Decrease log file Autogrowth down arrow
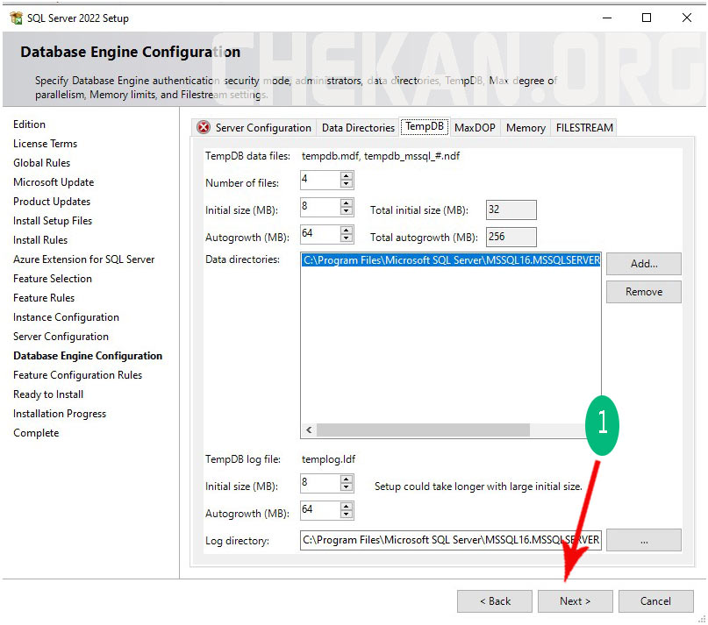Image resolution: width=708 pixels, height=625 pixels. (x=347, y=515)
